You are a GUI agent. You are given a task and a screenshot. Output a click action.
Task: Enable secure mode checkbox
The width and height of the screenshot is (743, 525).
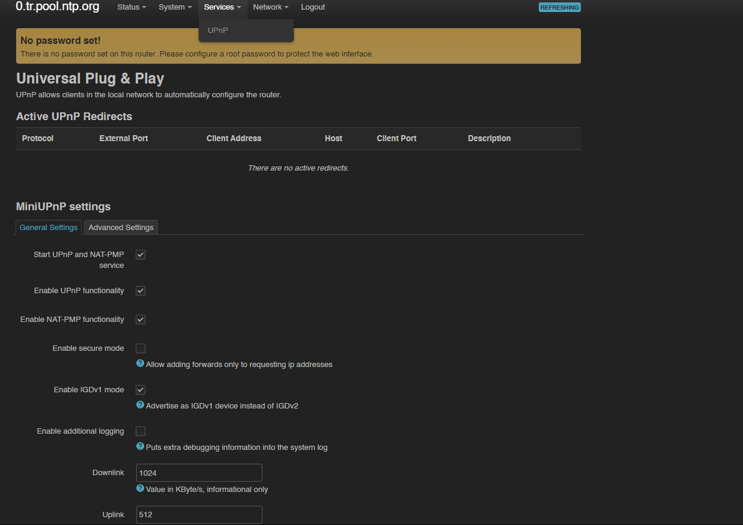click(141, 348)
